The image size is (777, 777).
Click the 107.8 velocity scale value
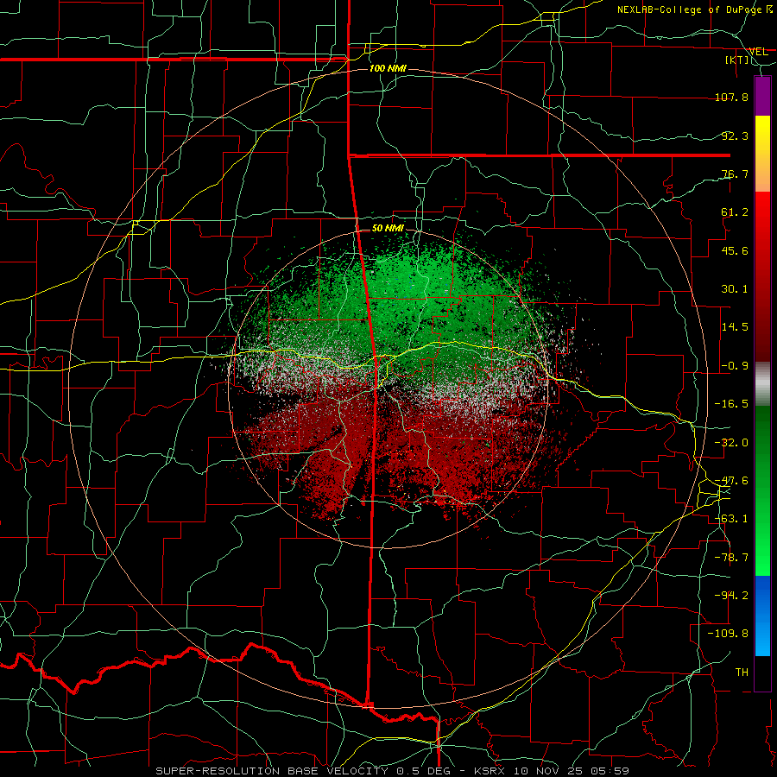point(731,97)
